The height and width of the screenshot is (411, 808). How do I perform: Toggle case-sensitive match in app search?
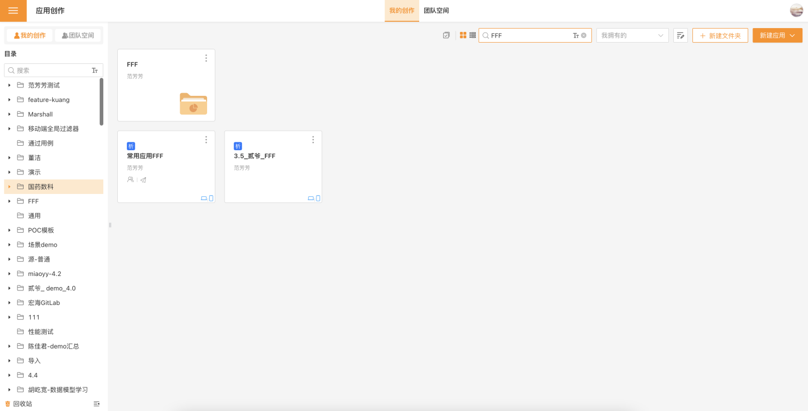coord(576,35)
